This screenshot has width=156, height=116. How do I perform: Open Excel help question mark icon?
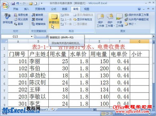(x=139, y=9)
